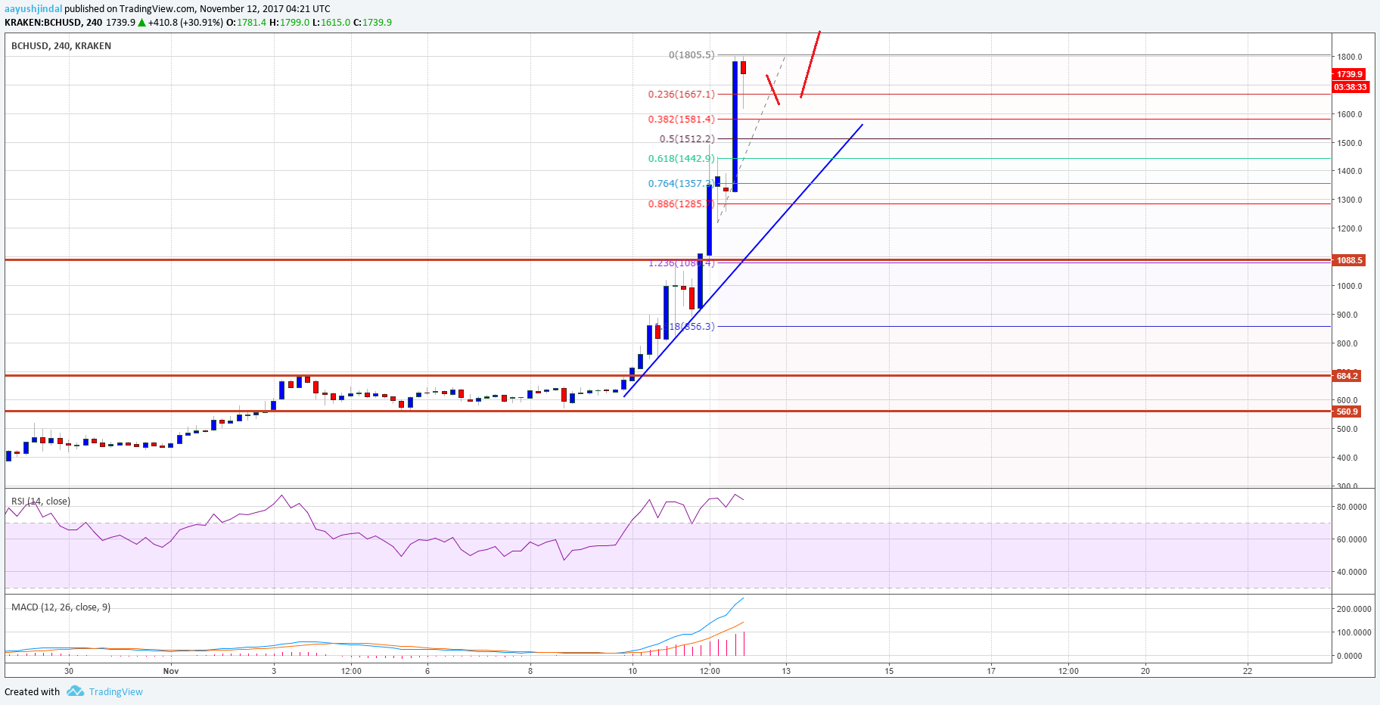Click the TradingView cloud logo icon

75,691
